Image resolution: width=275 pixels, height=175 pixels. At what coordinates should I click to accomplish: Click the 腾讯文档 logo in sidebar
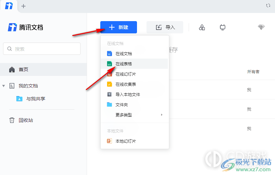[x=25, y=28]
